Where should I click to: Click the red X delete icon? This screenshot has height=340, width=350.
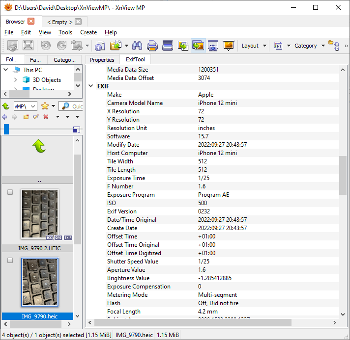(46, 117)
